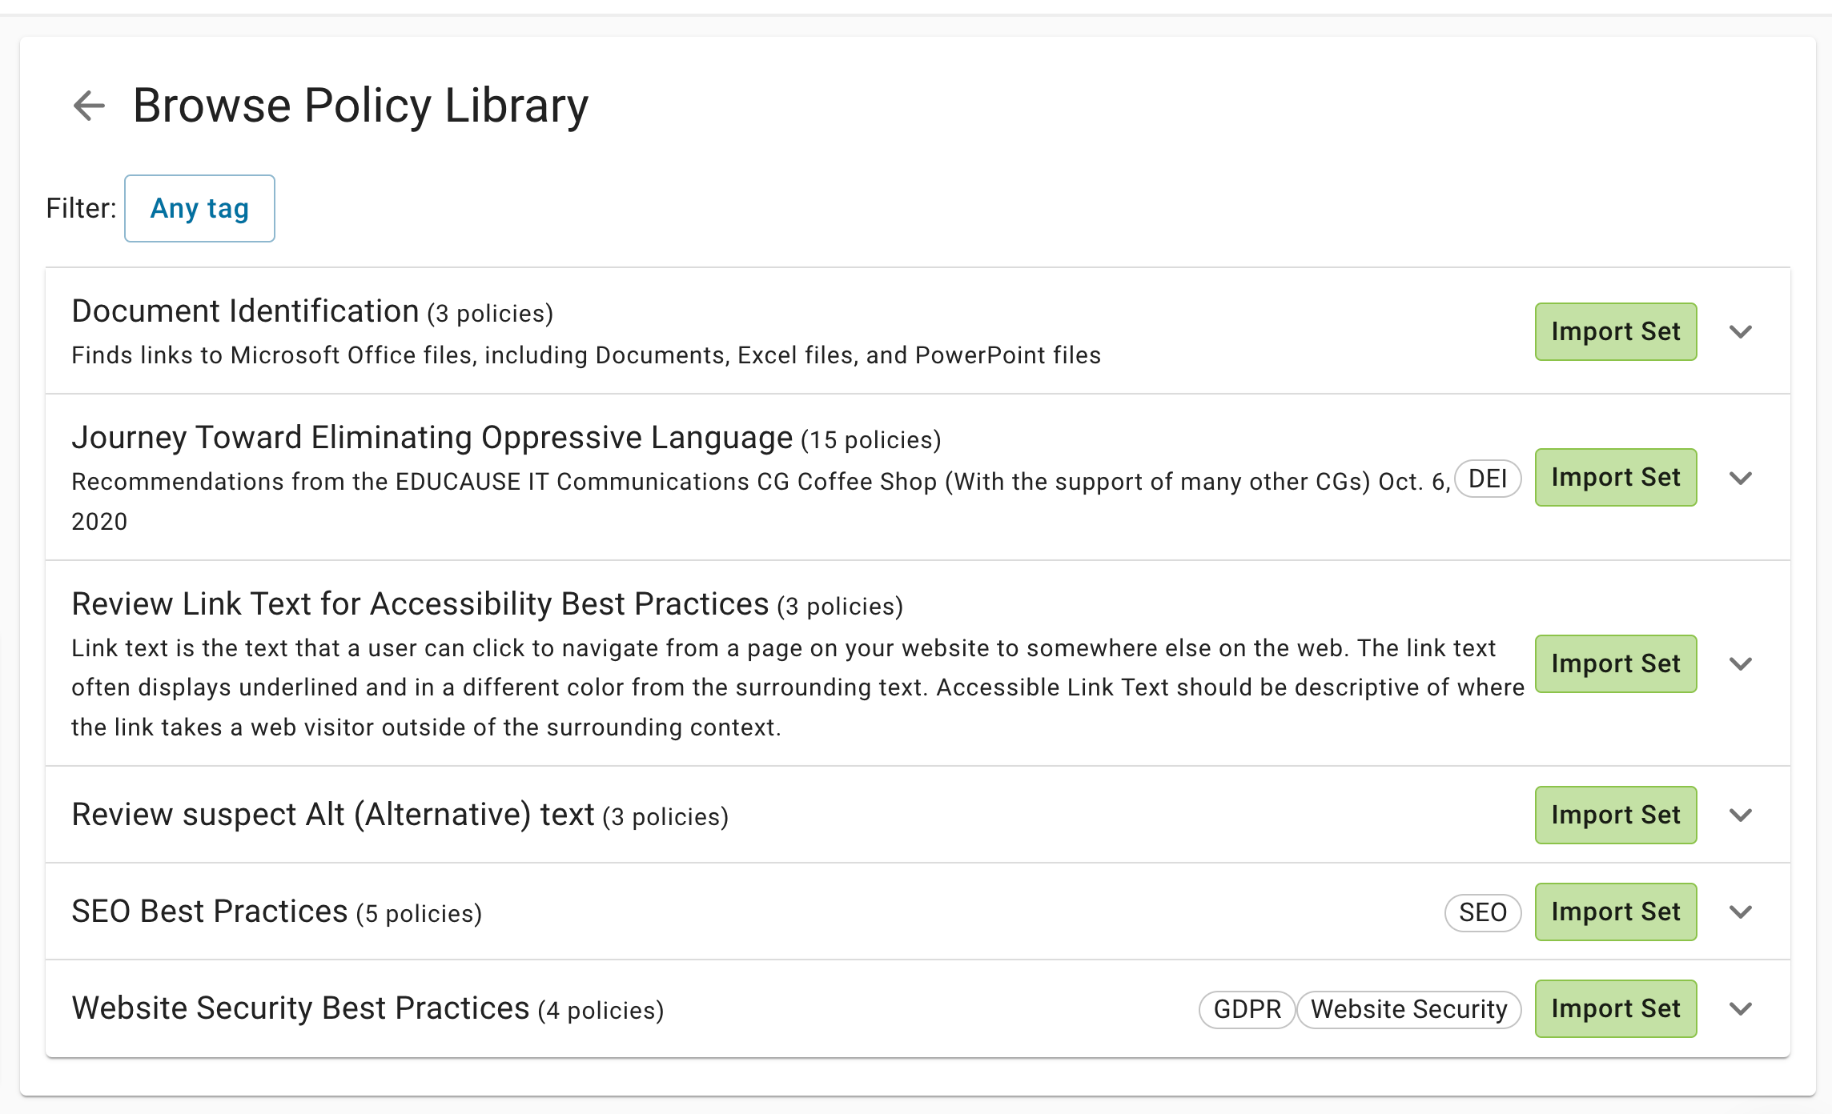The image size is (1832, 1114).
Task: Import the Website Security Best Practices set
Action: tap(1615, 1008)
